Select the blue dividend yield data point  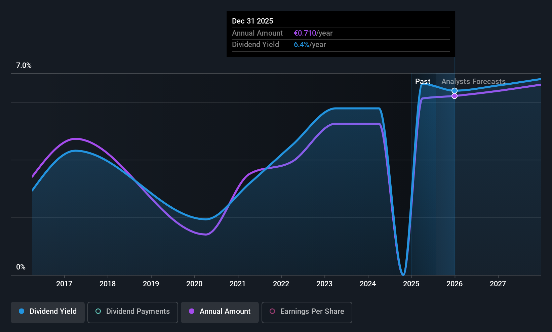455,91
